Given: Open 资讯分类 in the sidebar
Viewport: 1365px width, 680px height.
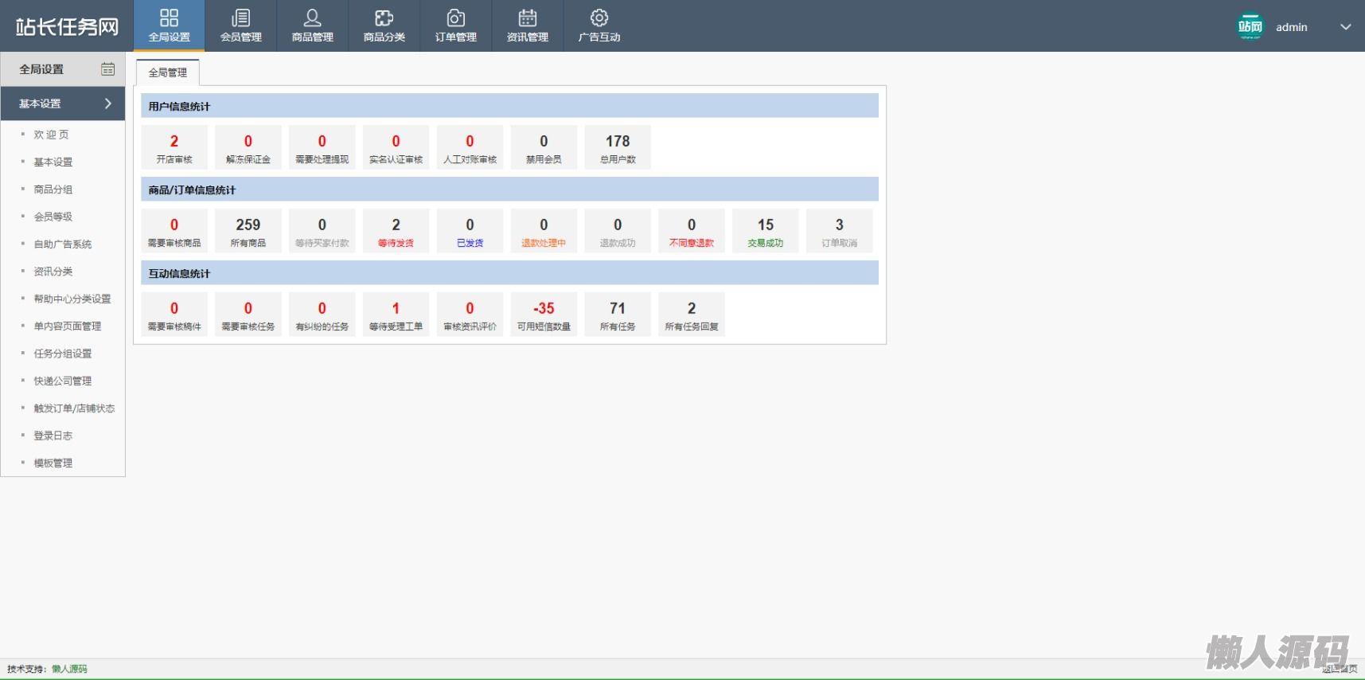Looking at the screenshot, I should click(53, 272).
